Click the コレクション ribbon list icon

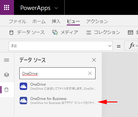[x=88, y=33]
